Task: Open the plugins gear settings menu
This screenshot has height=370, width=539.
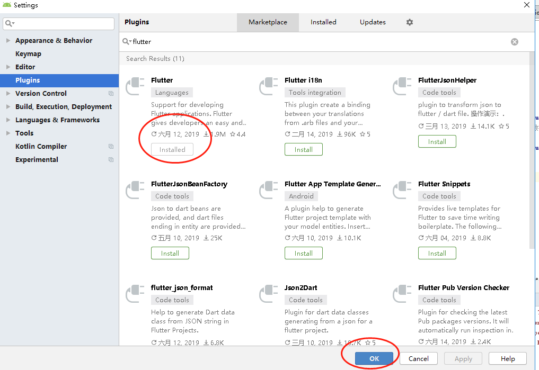Action: pos(409,22)
